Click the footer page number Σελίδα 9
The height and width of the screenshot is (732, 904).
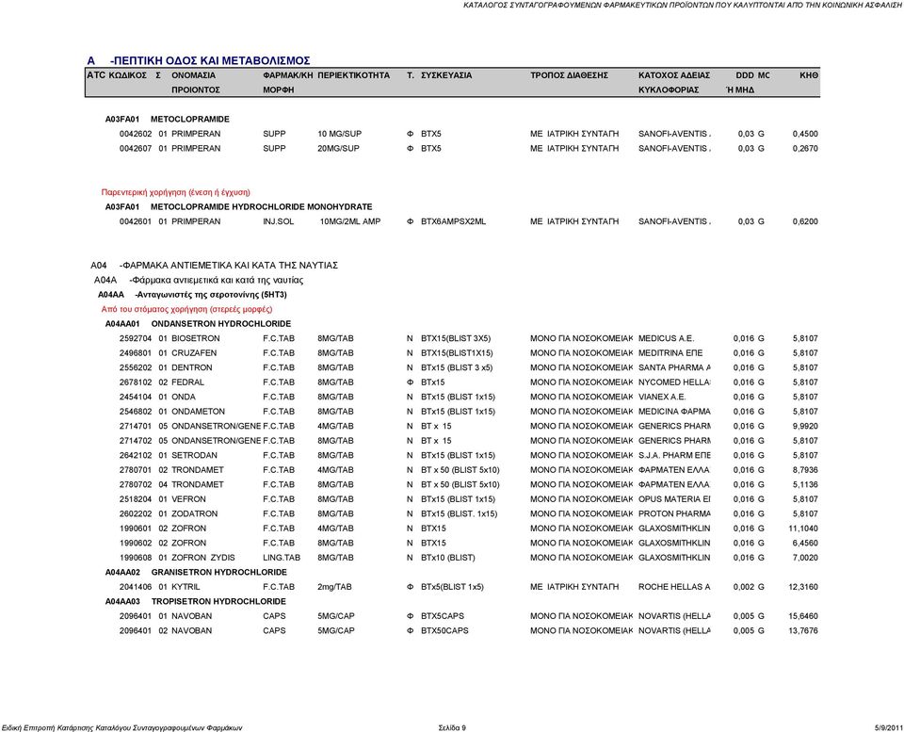[x=452, y=728]
